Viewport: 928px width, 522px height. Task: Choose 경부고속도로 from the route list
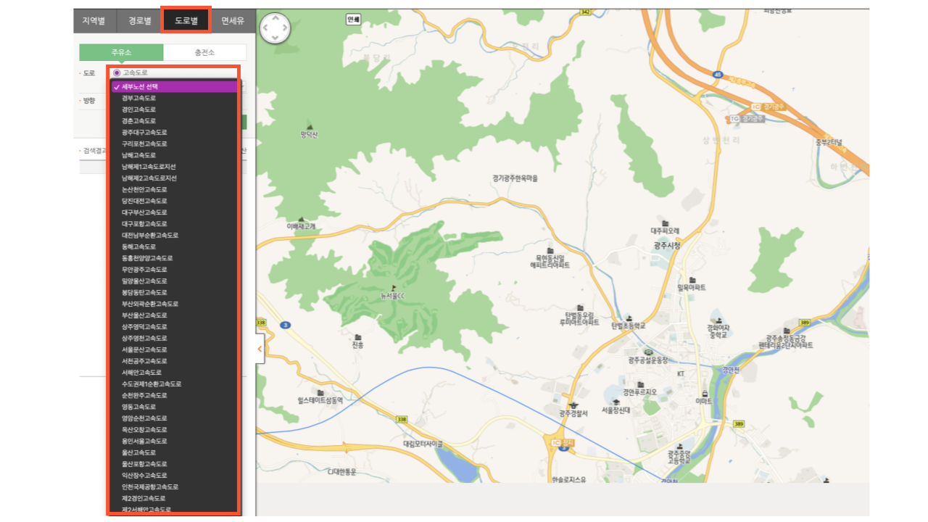coord(174,98)
